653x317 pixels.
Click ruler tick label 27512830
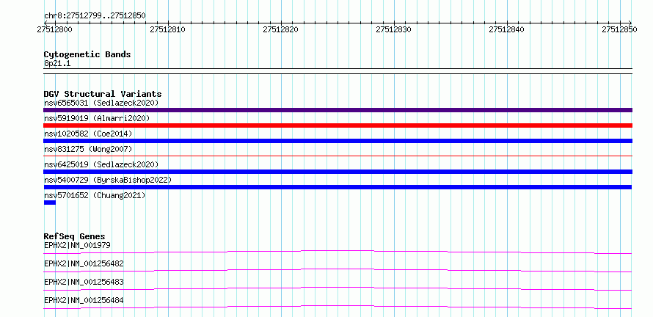pos(393,29)
